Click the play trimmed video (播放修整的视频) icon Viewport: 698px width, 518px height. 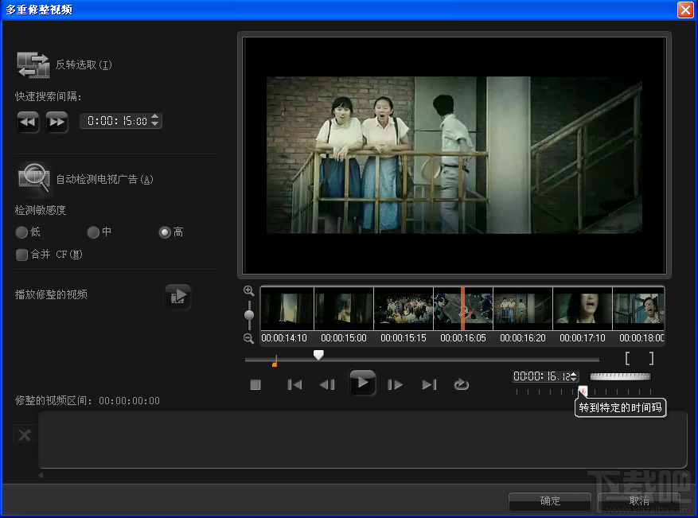[x=178, y=296]
